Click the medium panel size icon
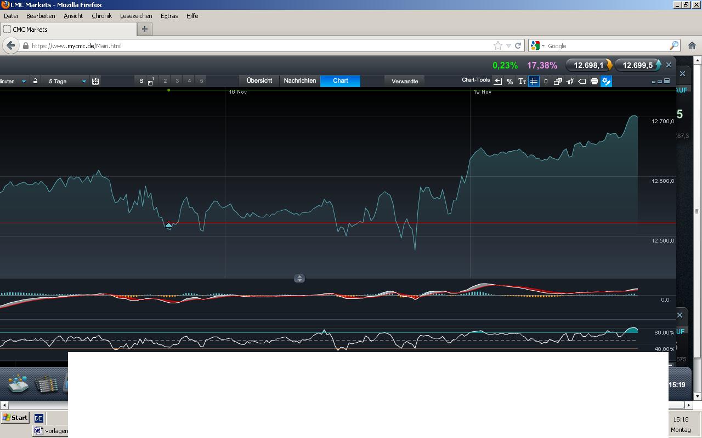The width and height of the screenshot is (702, 438). 660,82
